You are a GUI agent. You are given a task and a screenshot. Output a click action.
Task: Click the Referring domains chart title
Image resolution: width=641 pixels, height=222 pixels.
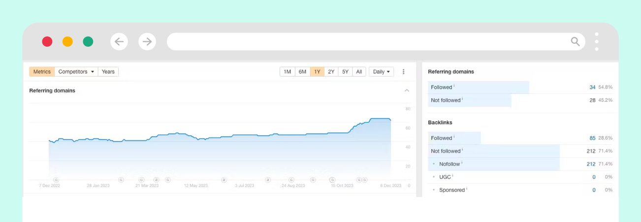52,90
